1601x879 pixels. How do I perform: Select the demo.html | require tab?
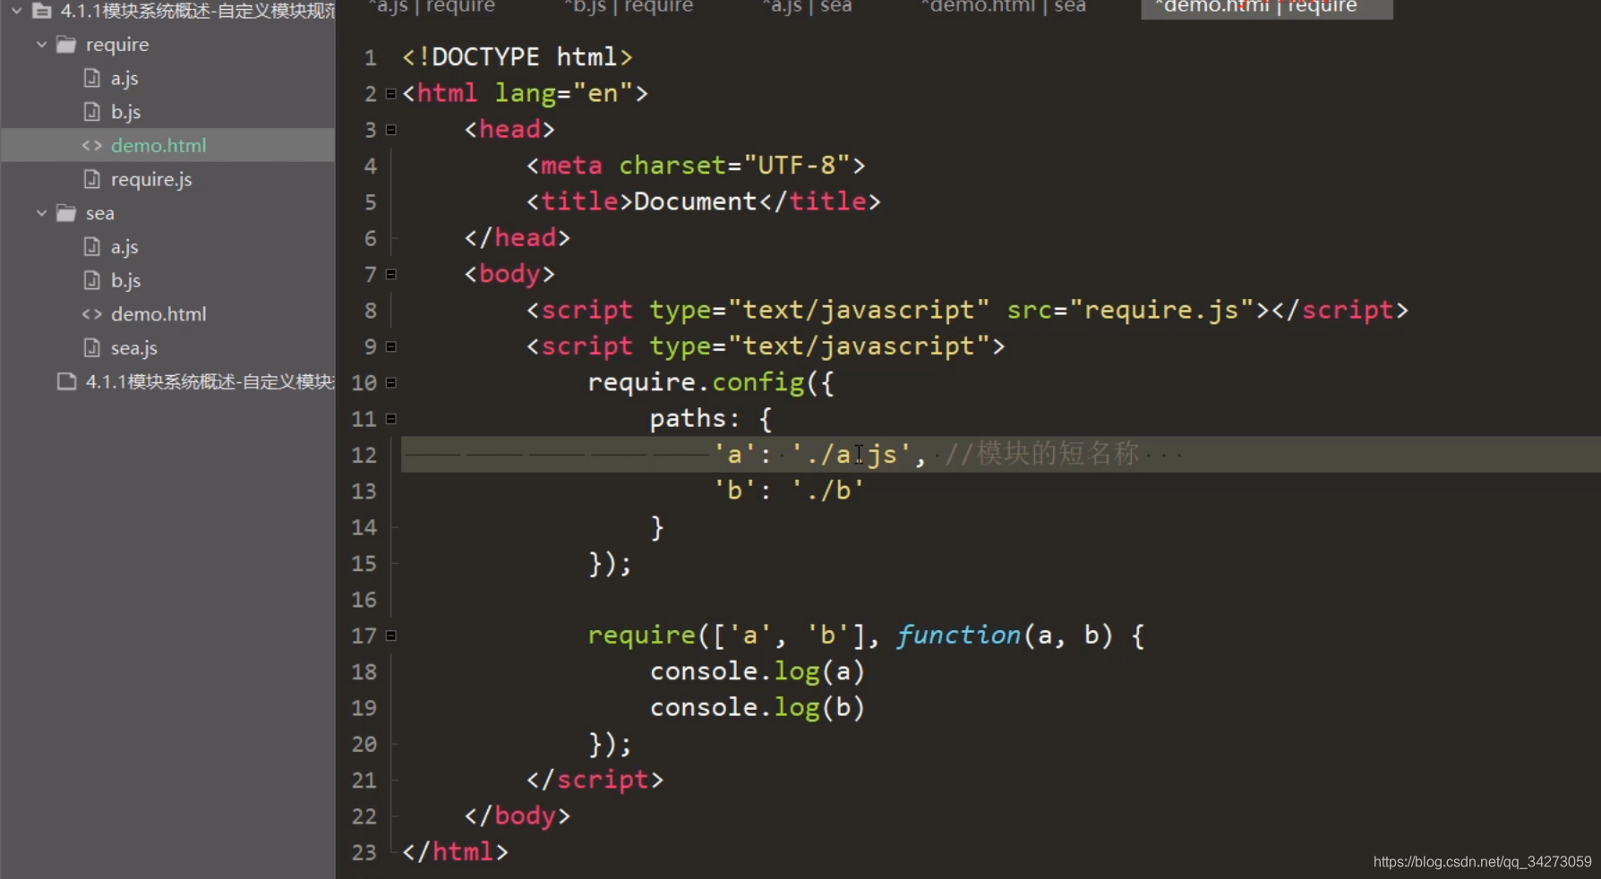(x=1265, y=7)
